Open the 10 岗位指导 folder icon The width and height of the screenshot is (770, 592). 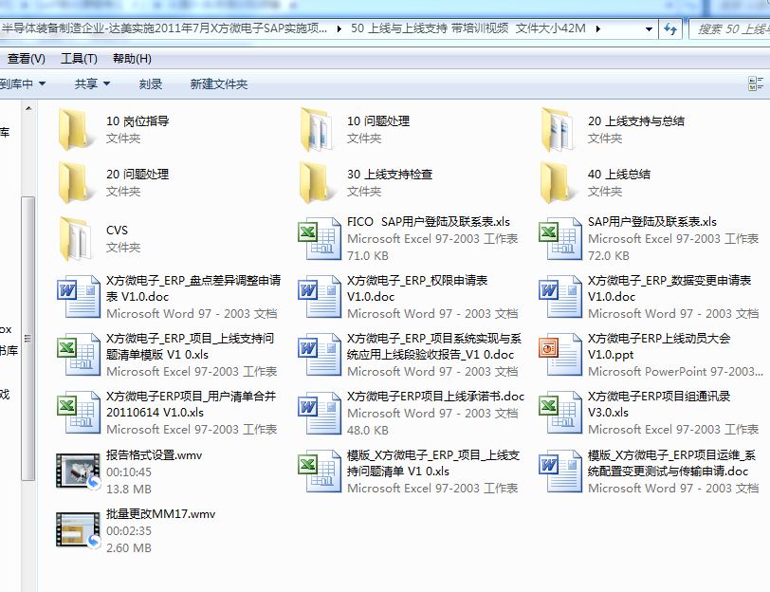point(77,129)
